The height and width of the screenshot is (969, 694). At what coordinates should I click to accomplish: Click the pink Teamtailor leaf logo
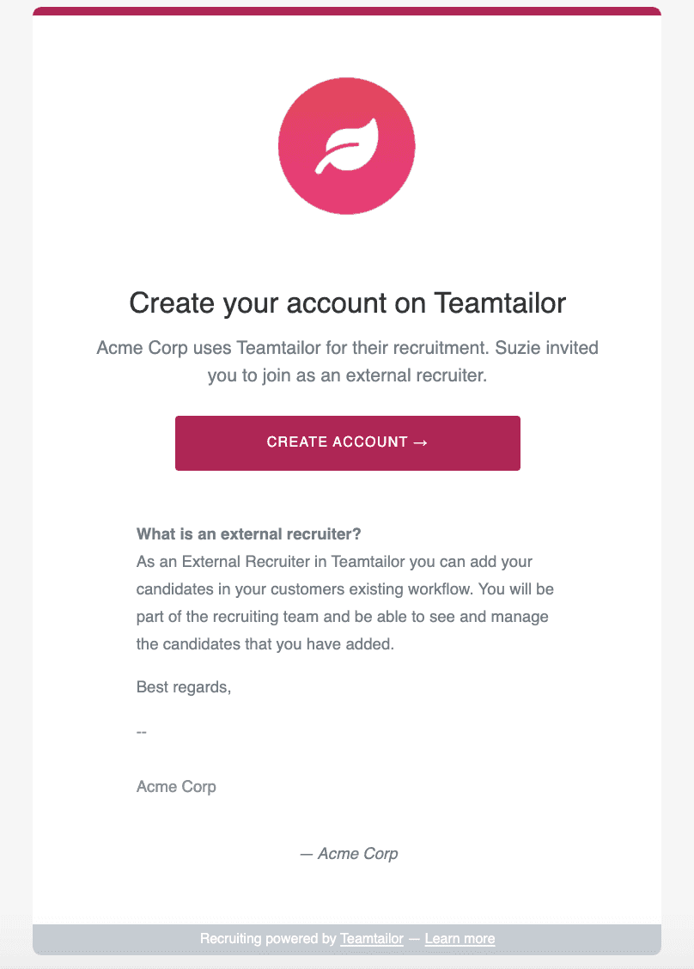(347, 146)
